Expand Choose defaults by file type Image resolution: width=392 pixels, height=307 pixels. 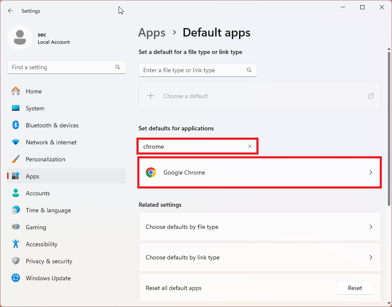tap(260, 227)
